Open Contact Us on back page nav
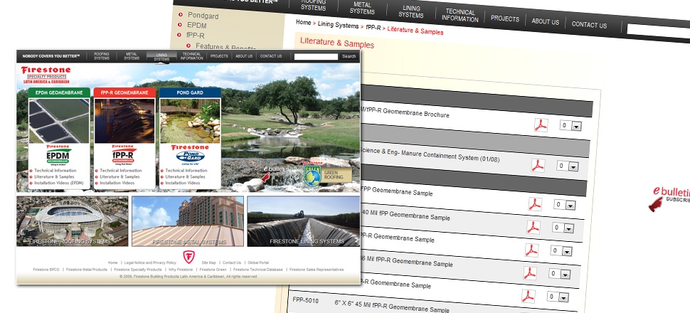Viewport: 690px width, 313px height. [x=589, y=25]
